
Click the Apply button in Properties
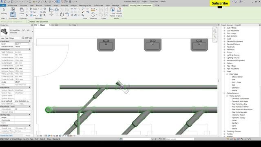[28, 135]
